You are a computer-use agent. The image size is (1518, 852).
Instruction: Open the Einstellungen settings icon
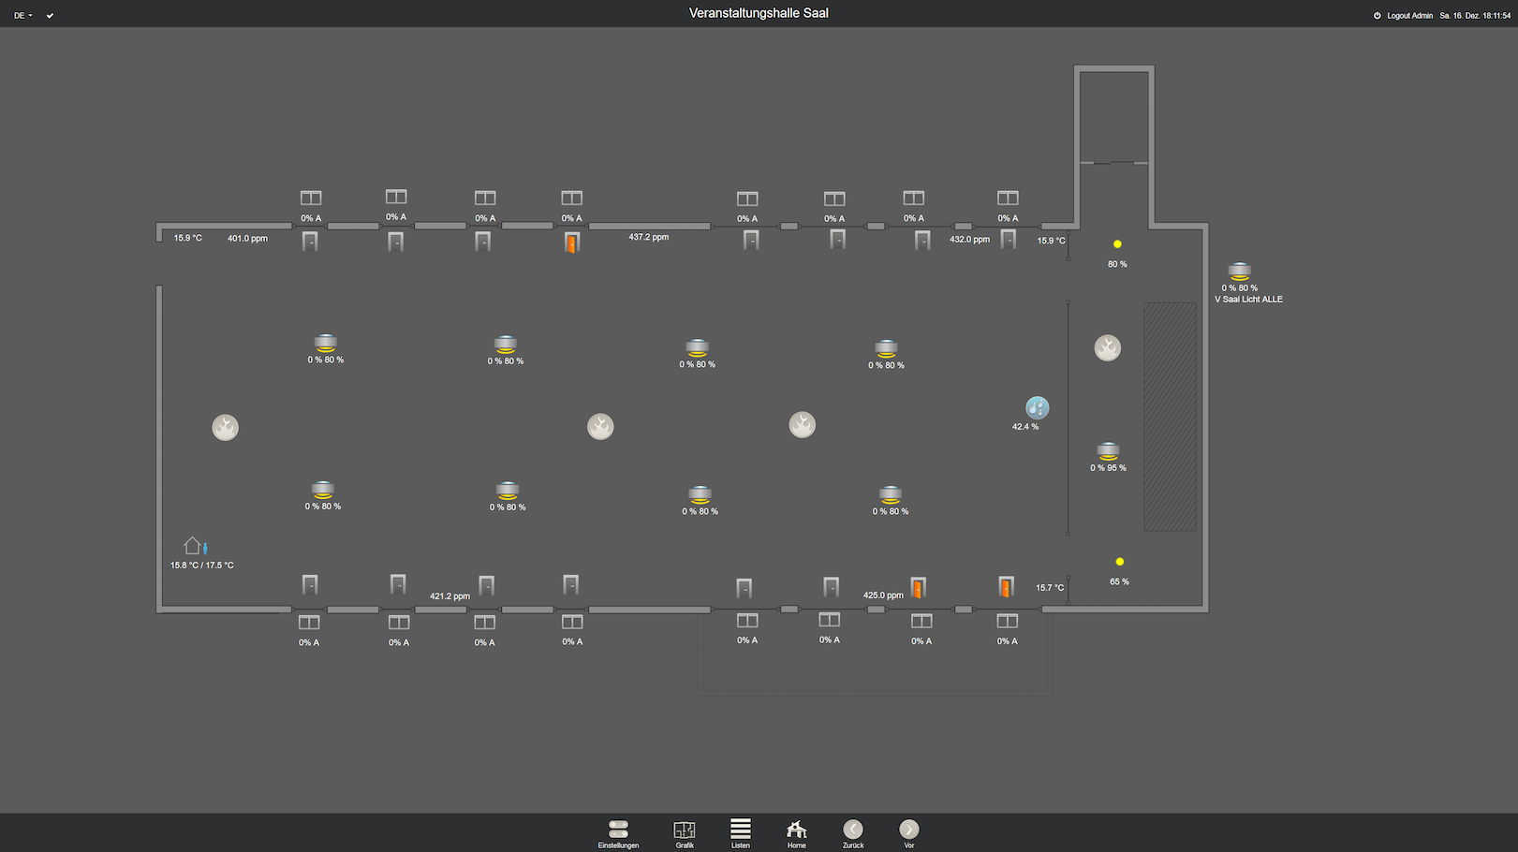tap(617, 828)
